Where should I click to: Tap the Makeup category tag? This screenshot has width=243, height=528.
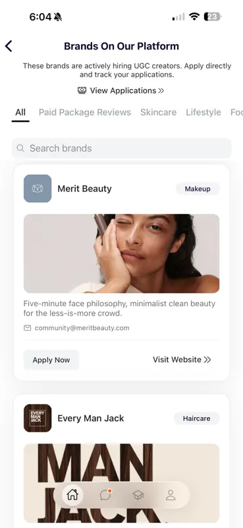198,189
